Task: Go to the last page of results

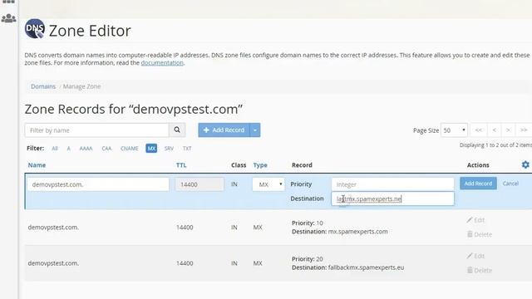Action: (524, 130)
